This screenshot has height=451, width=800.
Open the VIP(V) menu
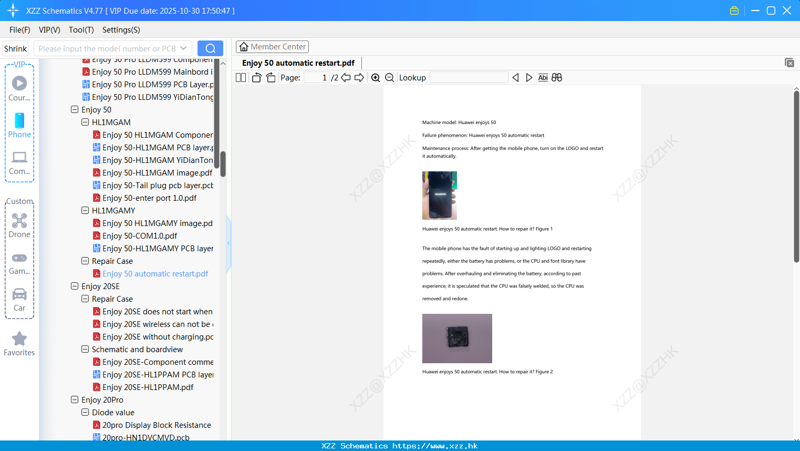tap(49, 30)
